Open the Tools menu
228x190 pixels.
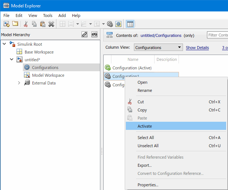click(x=48, y=15)
